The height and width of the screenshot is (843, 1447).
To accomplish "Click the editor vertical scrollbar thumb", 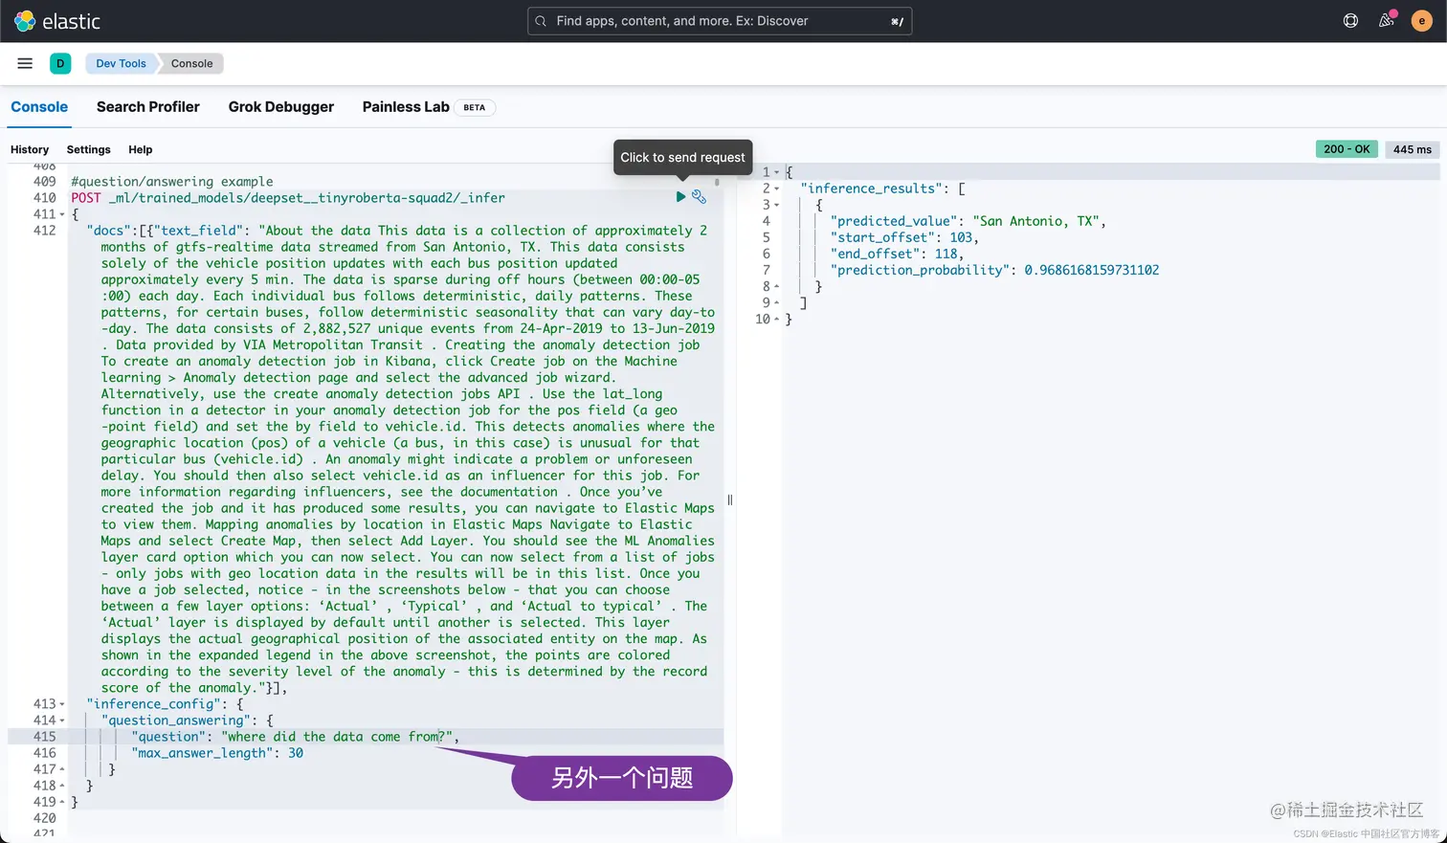I will (x=716, y=182).
